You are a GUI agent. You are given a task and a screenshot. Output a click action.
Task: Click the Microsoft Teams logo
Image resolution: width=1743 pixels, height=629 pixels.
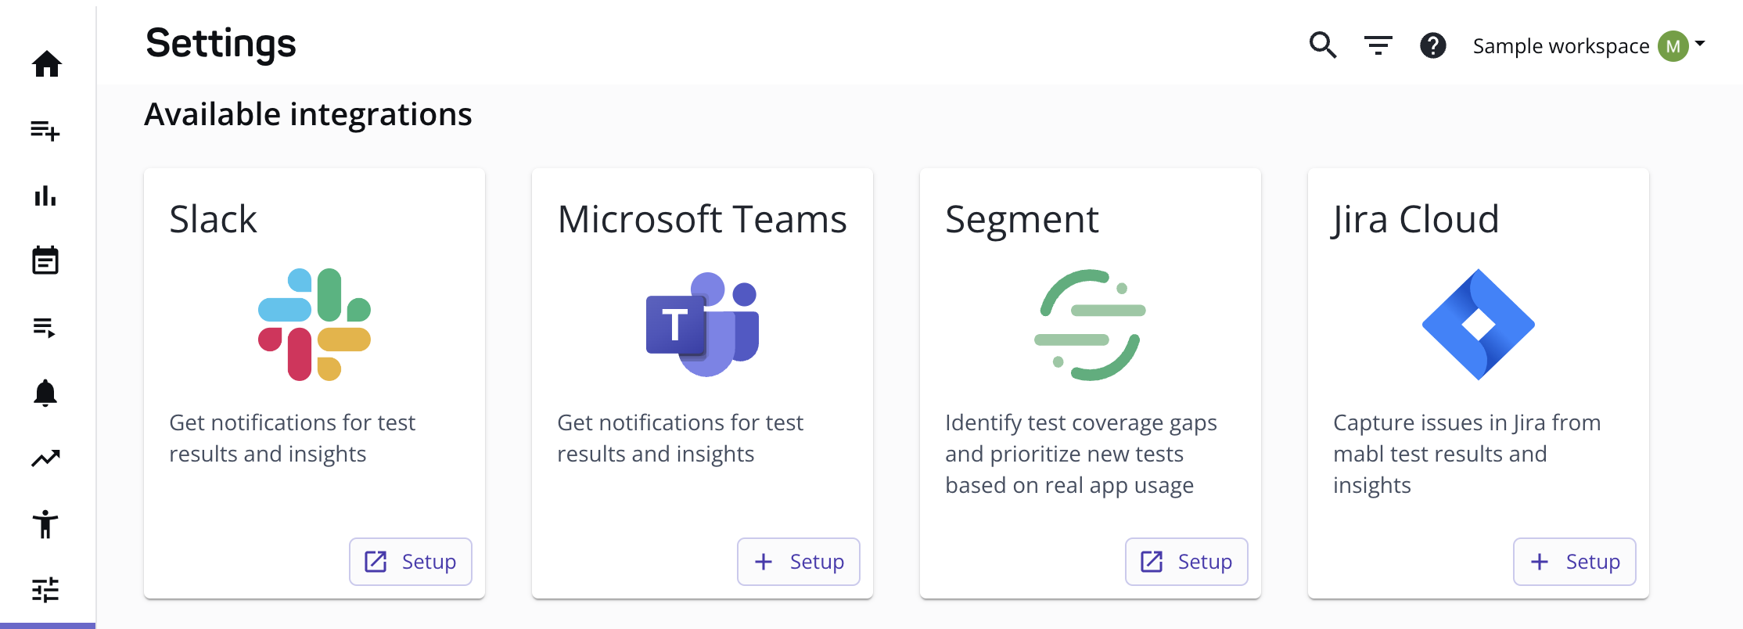coord(703,325)
